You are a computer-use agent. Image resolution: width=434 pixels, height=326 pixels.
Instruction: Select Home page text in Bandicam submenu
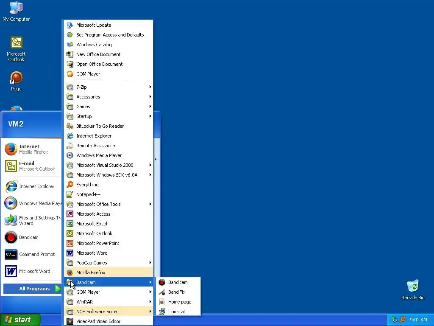[180, 302]
